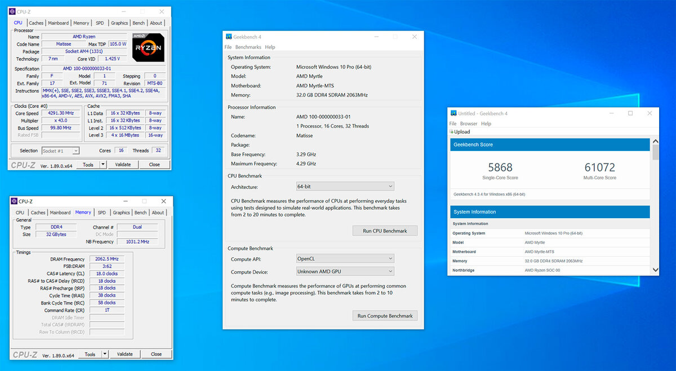Click Close button in top CPU-Z window
This screenshot has height=371, width=676.
[154, 165]
